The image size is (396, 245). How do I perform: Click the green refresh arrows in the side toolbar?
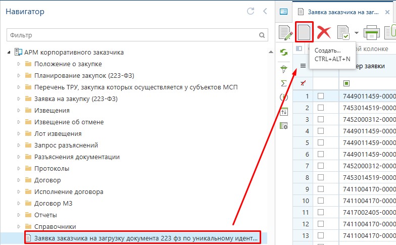(x=284, y=53)
